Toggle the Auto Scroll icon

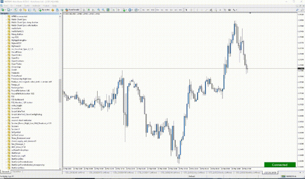coord(114,10)
